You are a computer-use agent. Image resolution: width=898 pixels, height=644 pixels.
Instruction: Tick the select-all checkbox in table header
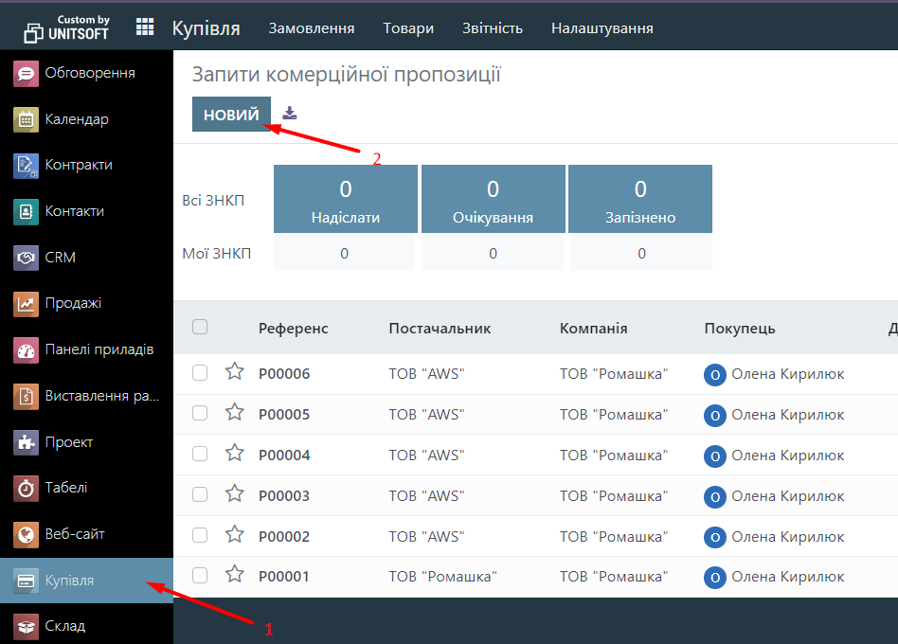pyautogui.click(x=200, y=328)
